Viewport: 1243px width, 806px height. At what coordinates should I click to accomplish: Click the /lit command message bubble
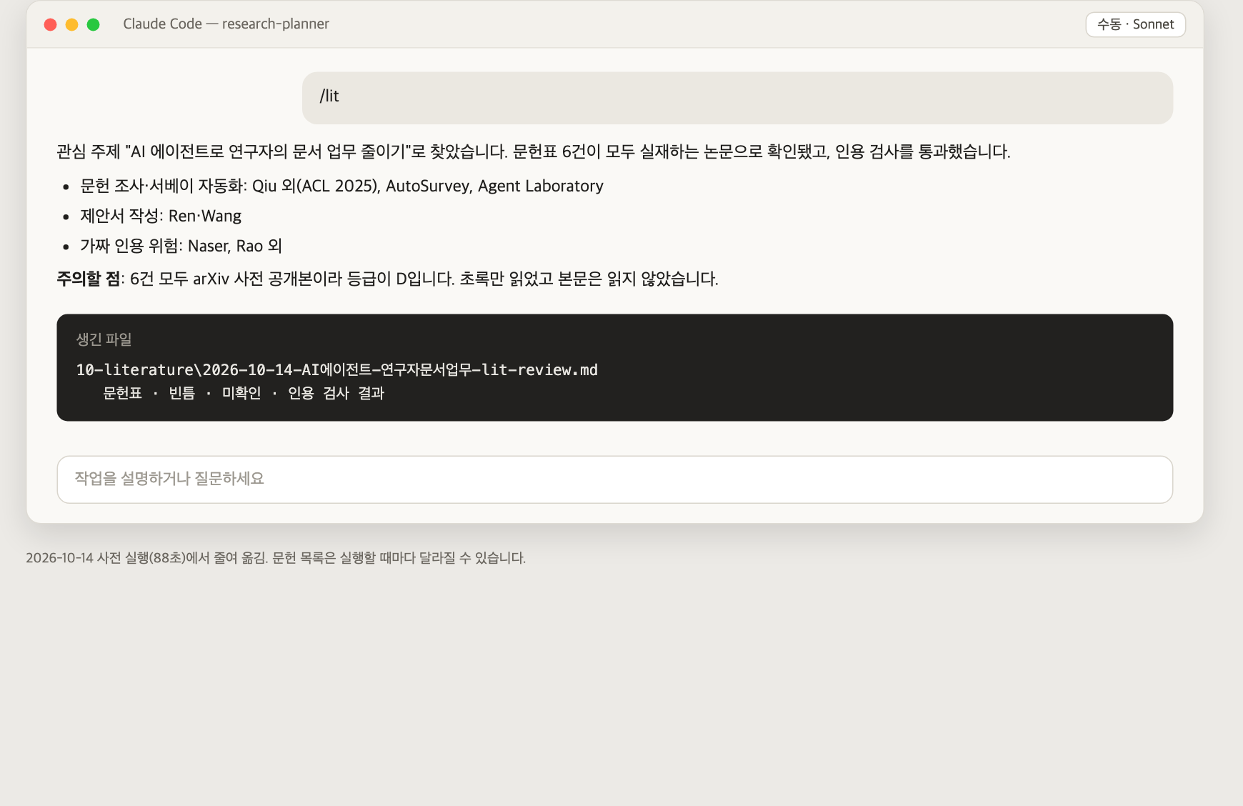point(737,98)
